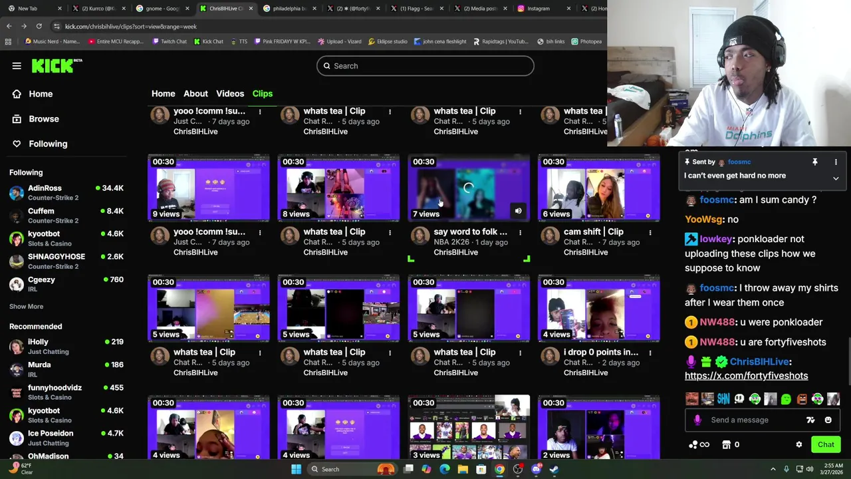Open the Kick hamburger menu

[17, 66]
